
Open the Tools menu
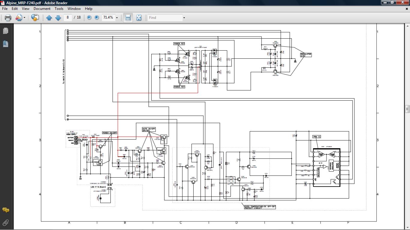click(x=59, y=9)
